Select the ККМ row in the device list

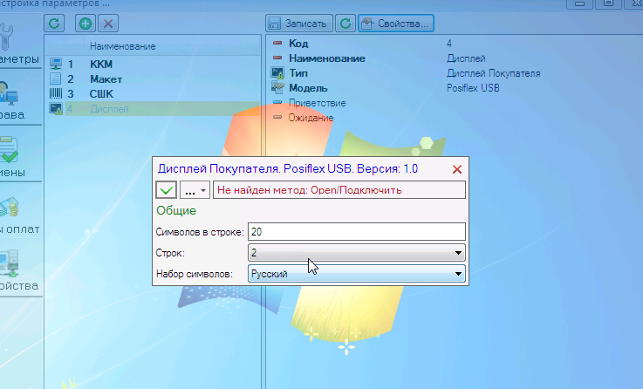153,64
